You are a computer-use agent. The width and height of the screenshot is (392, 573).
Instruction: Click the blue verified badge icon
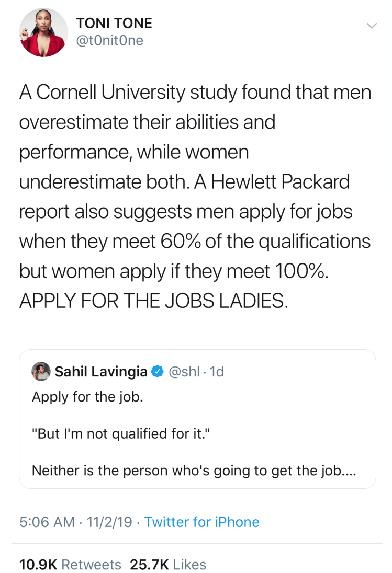pyautogui.click(x=156, y=372)
